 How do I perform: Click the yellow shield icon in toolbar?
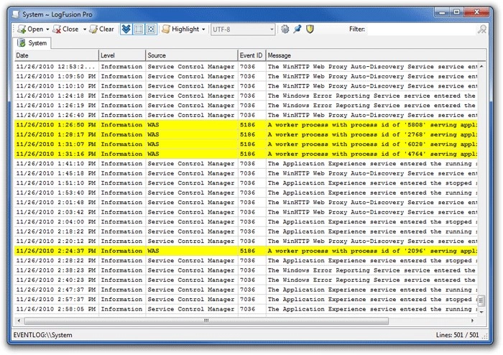310,29
